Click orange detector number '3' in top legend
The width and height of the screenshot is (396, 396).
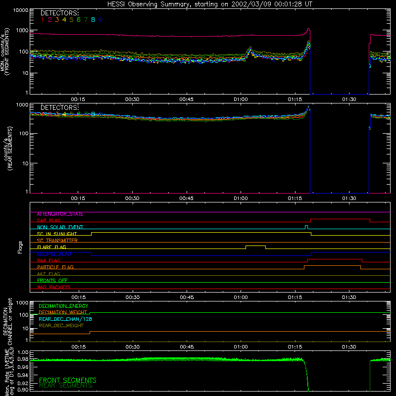coord(57,20)
